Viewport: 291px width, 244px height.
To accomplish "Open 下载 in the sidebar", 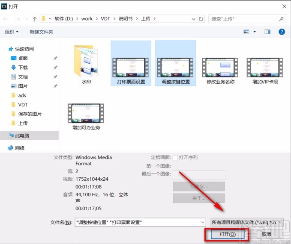I will pos(23,68).
